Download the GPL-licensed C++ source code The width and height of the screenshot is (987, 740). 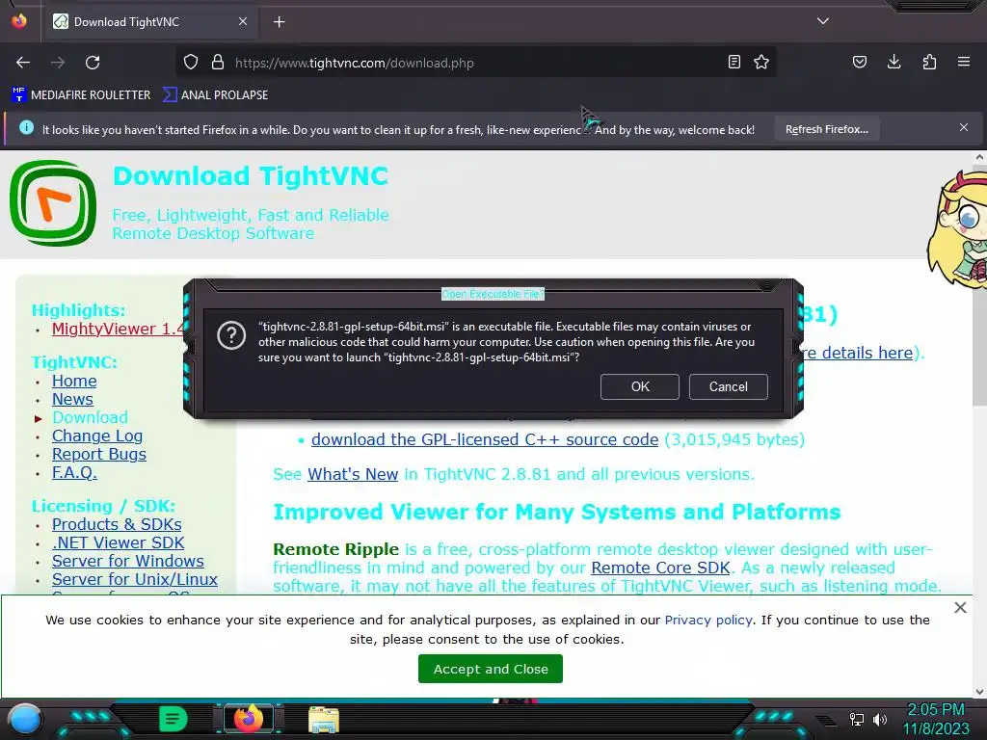485,439
